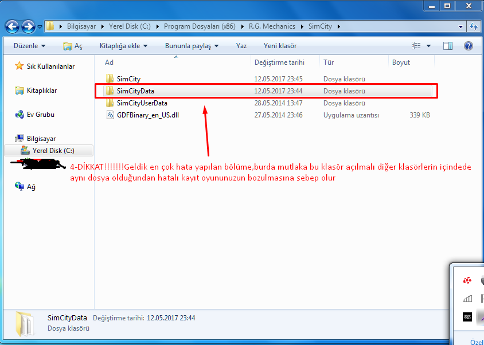Select the SimCityData folder icon
The image size is (484, 345).
pyautogui.click(x=110, y=91)
